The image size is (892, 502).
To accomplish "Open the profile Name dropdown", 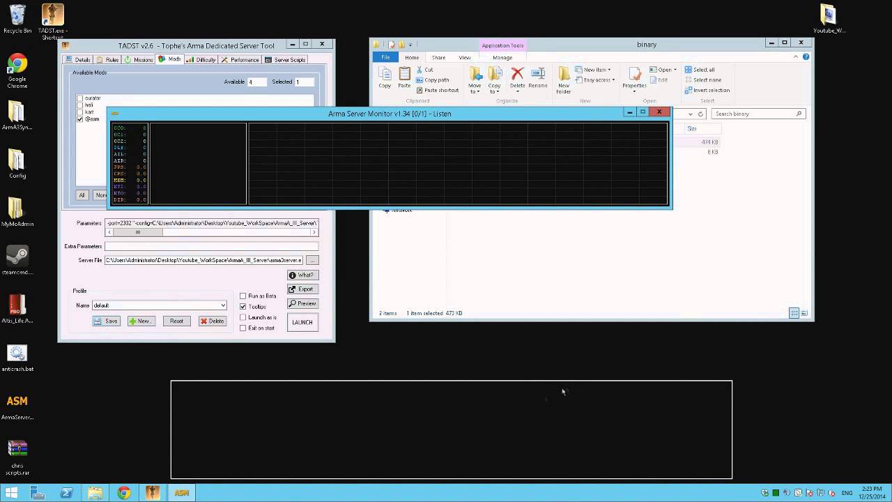I will coord(223,305).
